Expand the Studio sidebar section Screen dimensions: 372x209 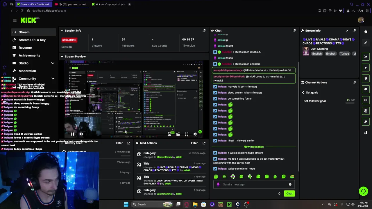pos(53,63)
